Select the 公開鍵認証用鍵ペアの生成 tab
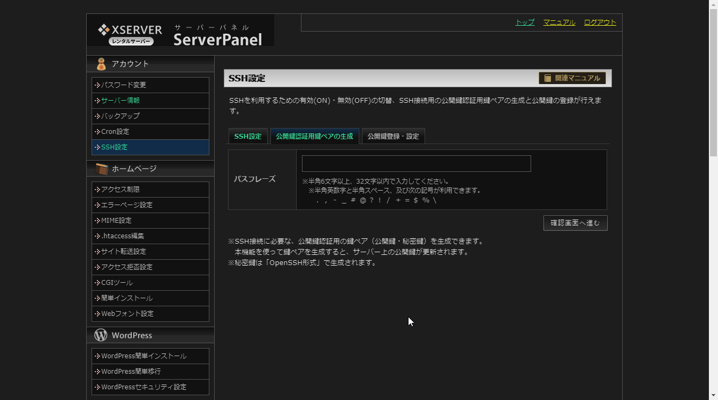The image size is (718, 400). pyautogui.click(x=314, y=137)
